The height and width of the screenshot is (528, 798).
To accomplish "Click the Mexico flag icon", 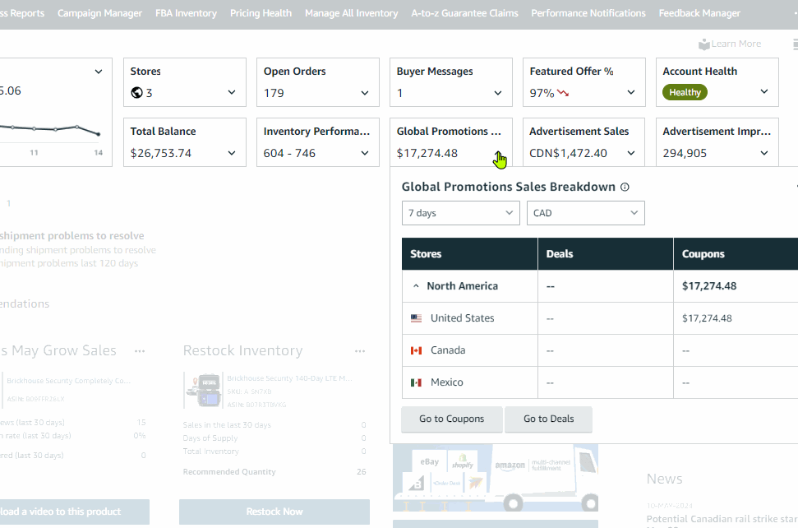I will tap(417, 382).
